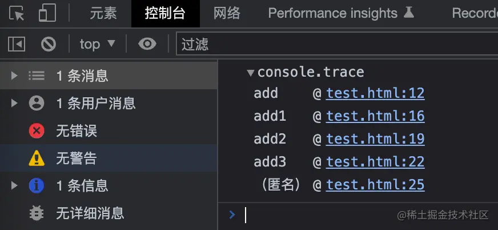
Task: Switch to the 元素 tab
Action: (103, 13)
